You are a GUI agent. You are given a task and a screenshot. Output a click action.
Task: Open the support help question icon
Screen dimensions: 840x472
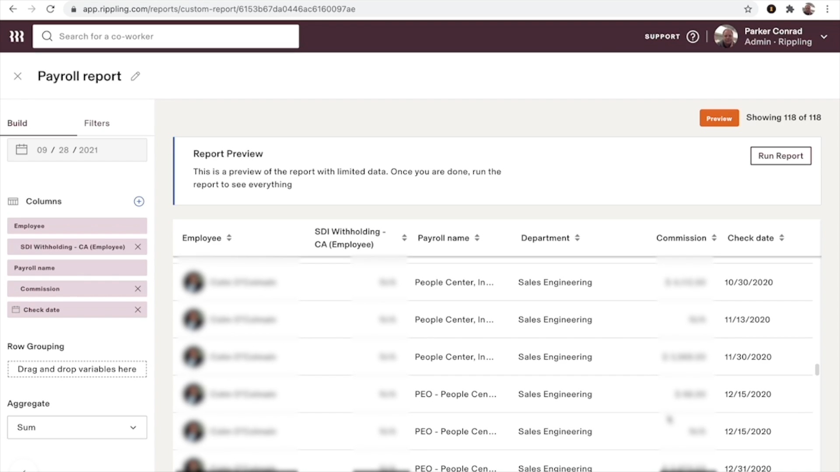(x=693, y=36)
